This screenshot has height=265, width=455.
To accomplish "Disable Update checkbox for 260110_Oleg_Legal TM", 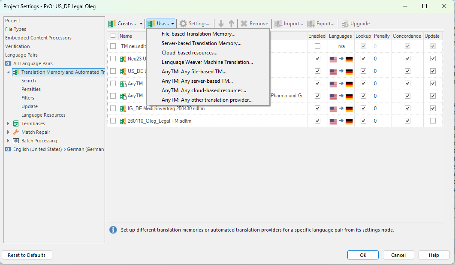I will [432, 120].
